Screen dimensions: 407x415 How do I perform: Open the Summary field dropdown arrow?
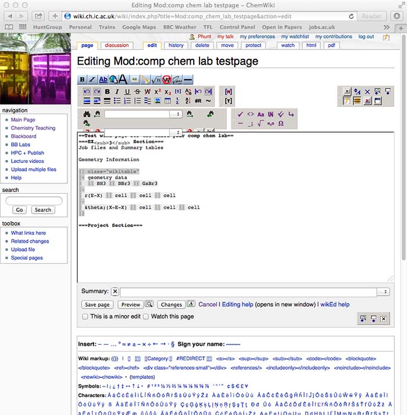coord(383,292)
